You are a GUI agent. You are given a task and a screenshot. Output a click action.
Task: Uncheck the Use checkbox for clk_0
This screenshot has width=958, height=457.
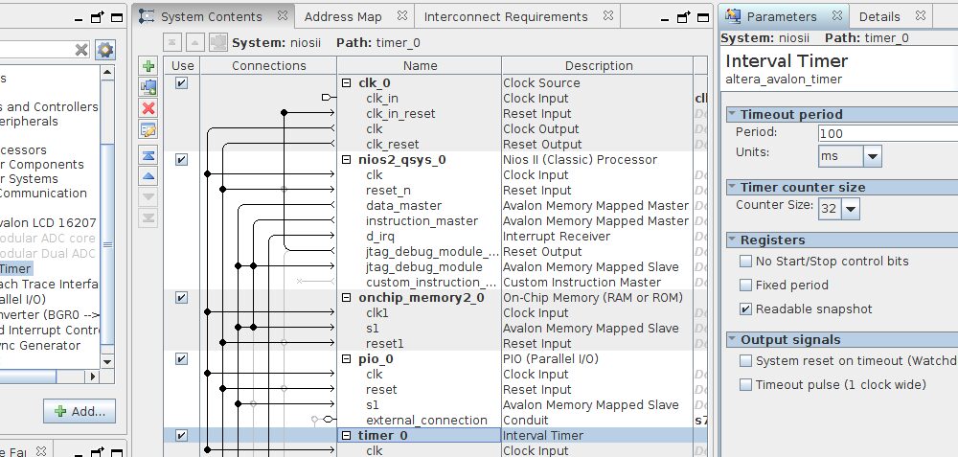(182, 83)
